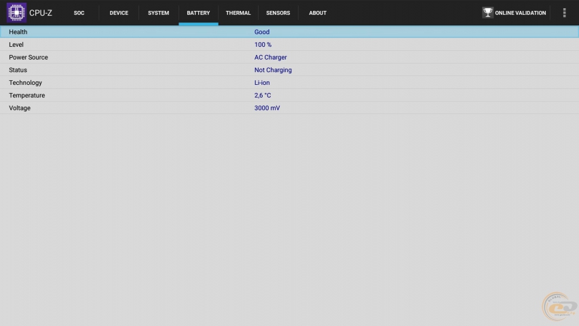
Task: Select the System tab
Action: point(158,13)
